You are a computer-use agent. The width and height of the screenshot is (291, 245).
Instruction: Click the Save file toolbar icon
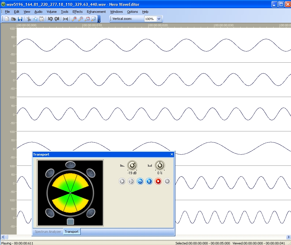click(20, 19)
